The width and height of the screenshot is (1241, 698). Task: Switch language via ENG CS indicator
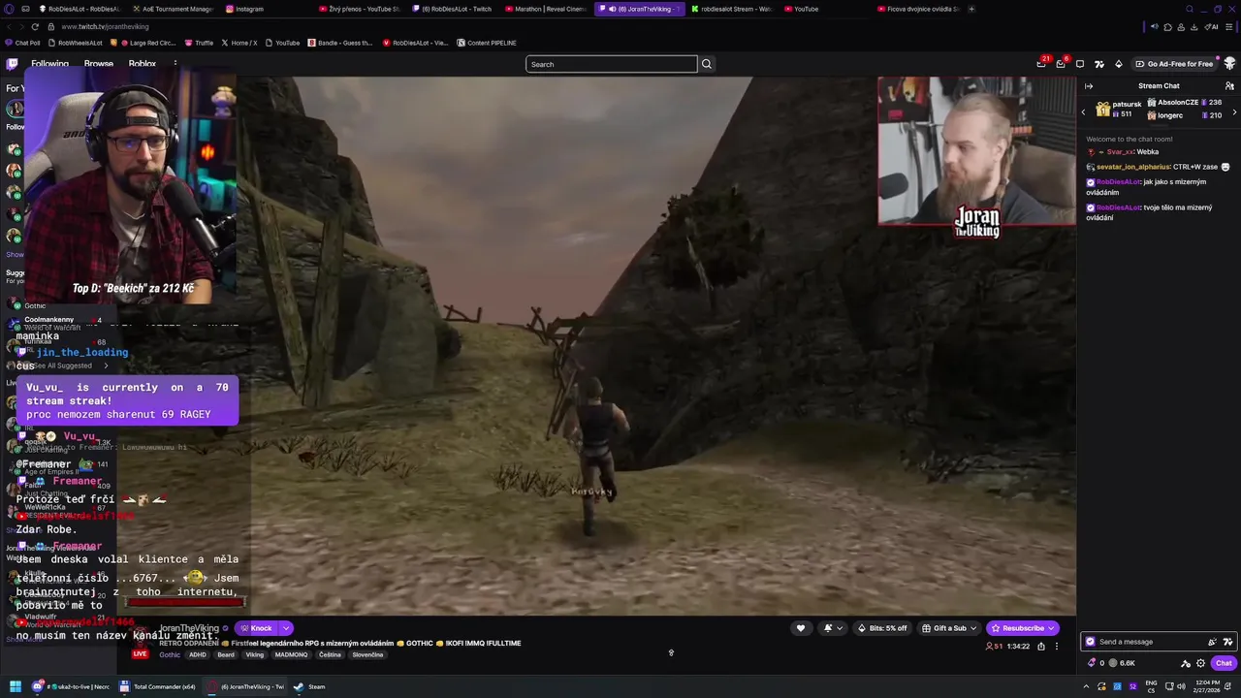(x=1151, y=686)
